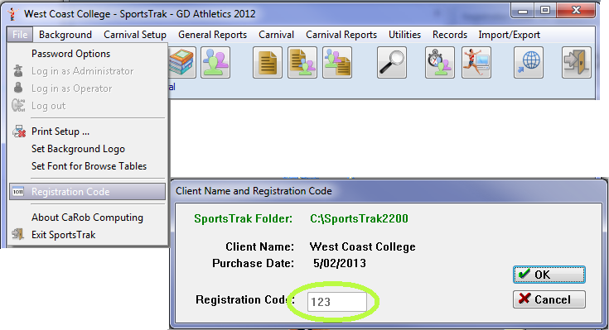Click the Exit SportsTrak door icon
Image resolution: width=609 pixels, height=330 pixels.
pyautogui.click(x=18, y=235)
